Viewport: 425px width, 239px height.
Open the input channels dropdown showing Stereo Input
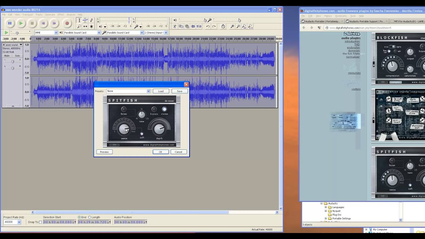tap(166, 33)
